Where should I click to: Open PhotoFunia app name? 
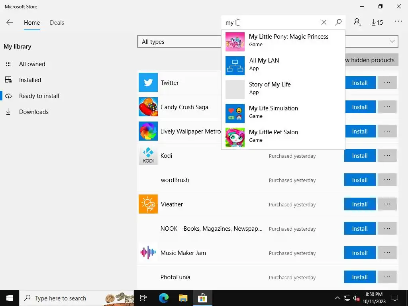point(175,277)
